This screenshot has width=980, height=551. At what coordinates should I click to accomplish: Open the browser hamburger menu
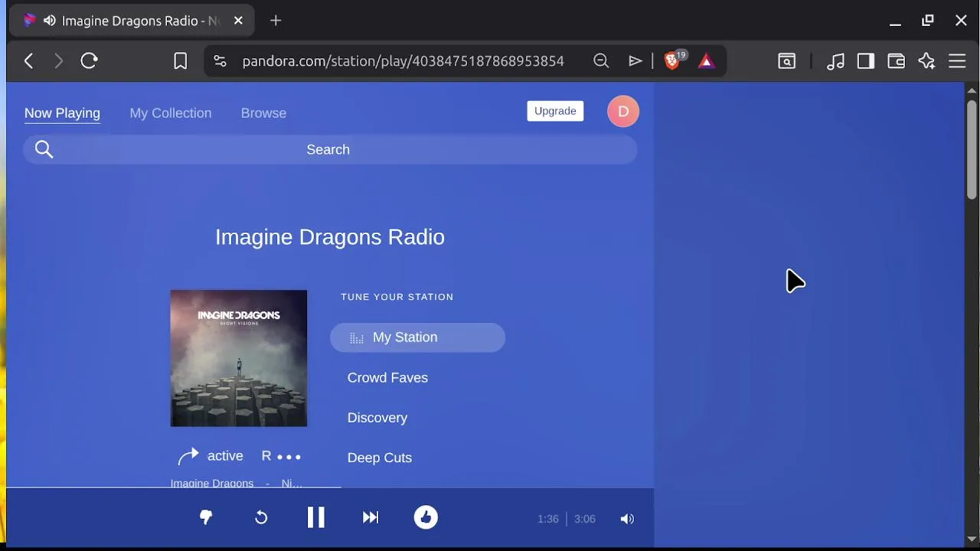click(x=958, y=61)
